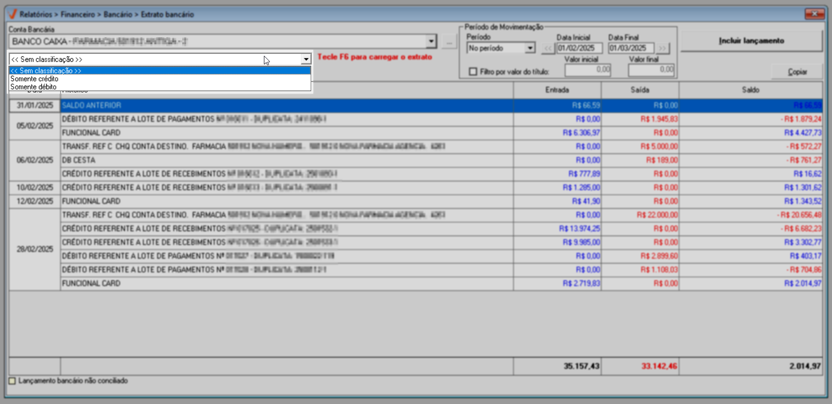Click the final saldo total 2.014,97

point(805,366)
